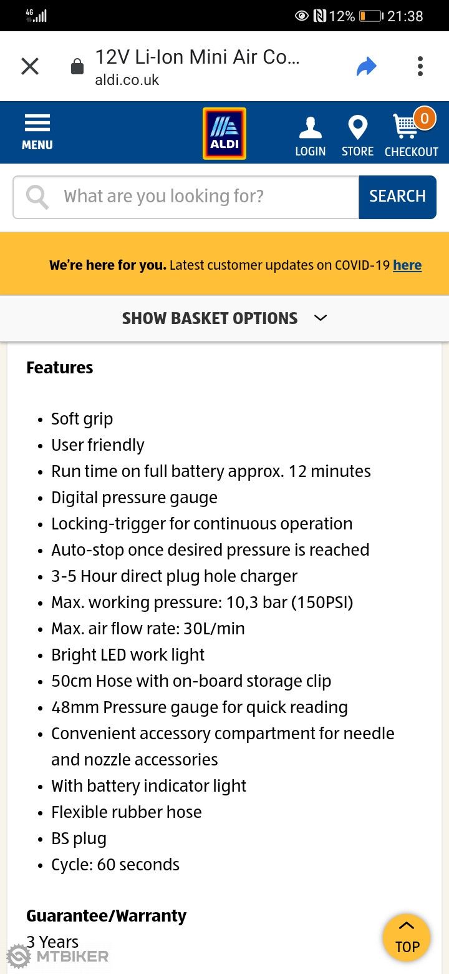Tap the blue share arrow icon
This screenshot has width=449, height=974.
point(367,66)
